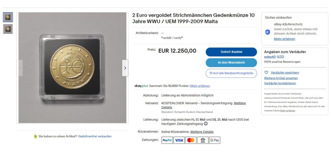Click the delivery info circle icon
The width and height of the screenshot is (331, 158).
[x=206, y=124]
